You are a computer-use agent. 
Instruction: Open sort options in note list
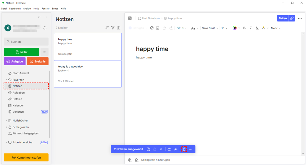point(107,28)
